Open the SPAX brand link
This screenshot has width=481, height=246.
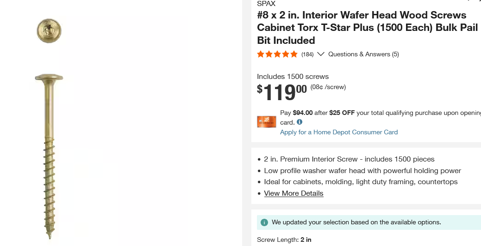pyautogui.click(x=266, y=4)
